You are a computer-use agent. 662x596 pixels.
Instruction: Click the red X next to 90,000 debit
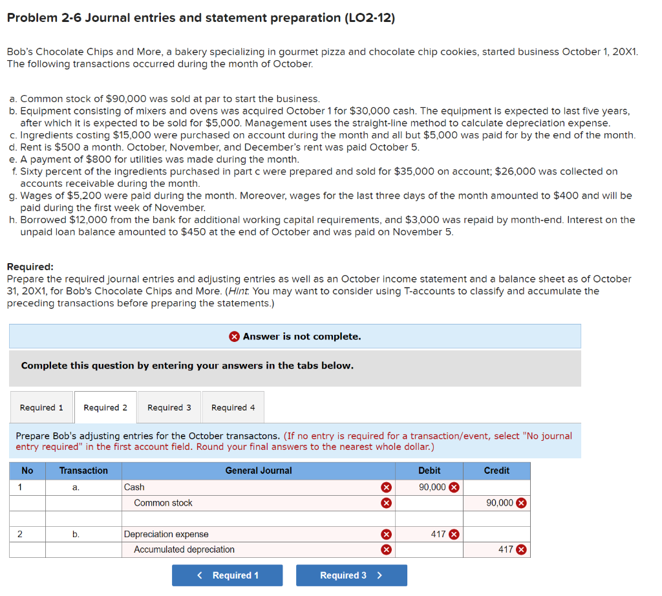point(454,487)
